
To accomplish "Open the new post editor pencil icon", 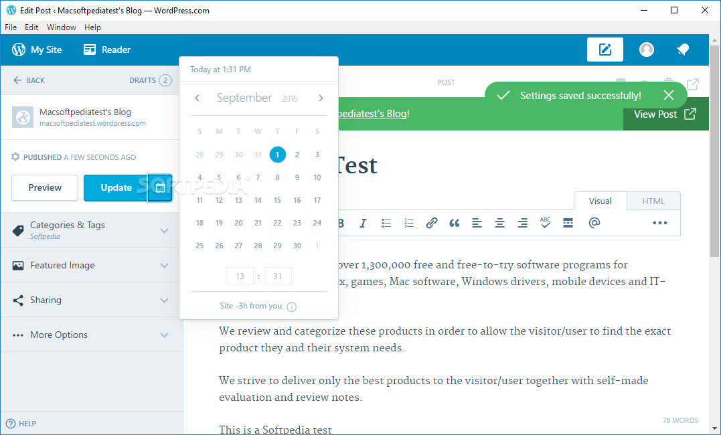I will pos(605,50).
